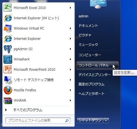Expand the Windows Virtual PC submenu arrow
Image resolution: width=137 pixels, height=129 pixels.
[71, 28]
